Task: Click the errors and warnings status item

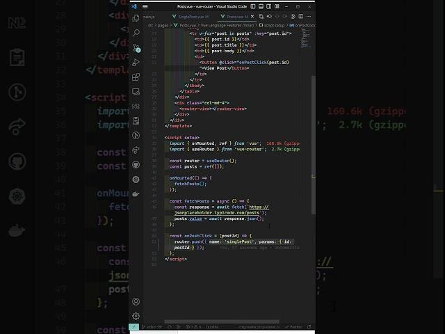Action: click(193, 327)
